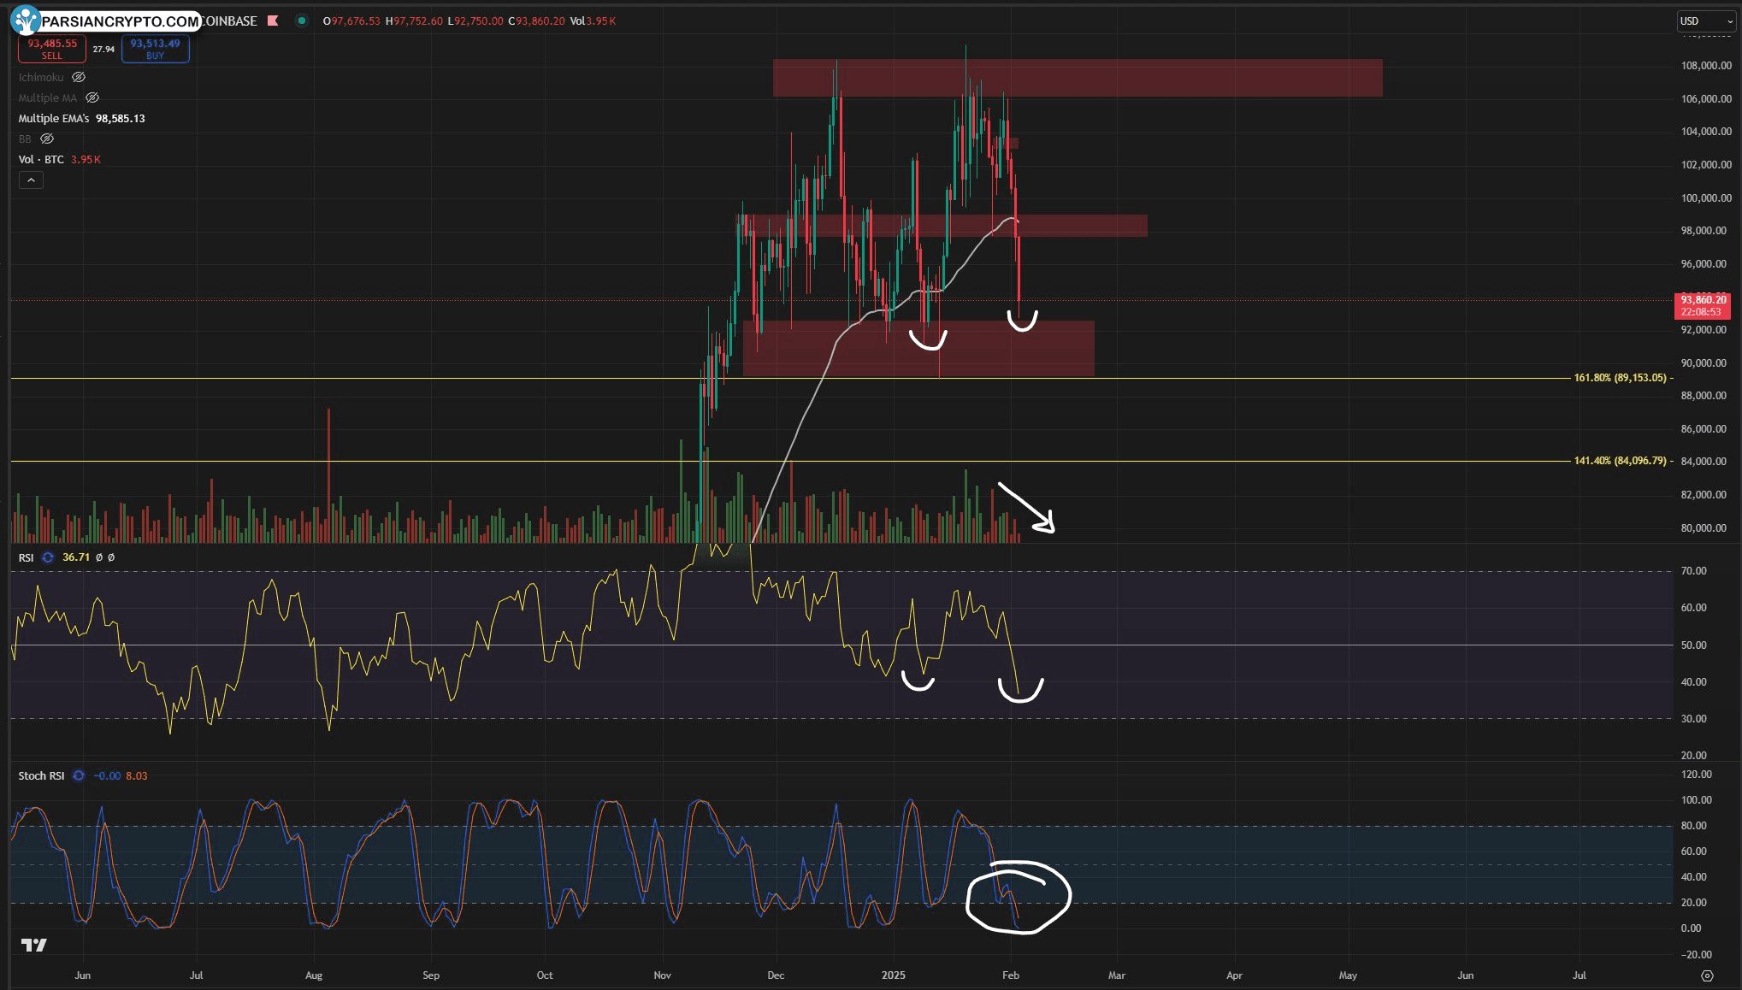
Task: Click the spread value 27.94
Action: pyautogui.click(x=103, y=49)
